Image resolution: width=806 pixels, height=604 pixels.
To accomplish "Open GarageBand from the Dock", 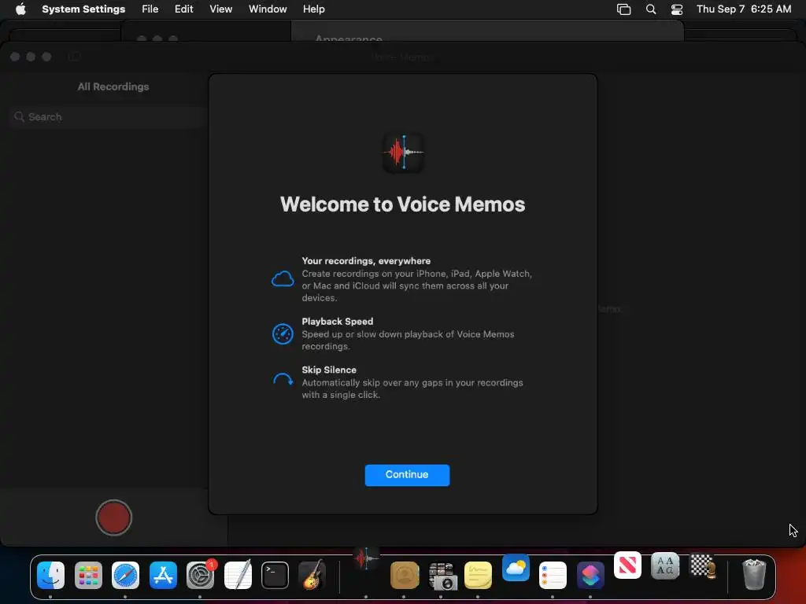I will 312,574.
